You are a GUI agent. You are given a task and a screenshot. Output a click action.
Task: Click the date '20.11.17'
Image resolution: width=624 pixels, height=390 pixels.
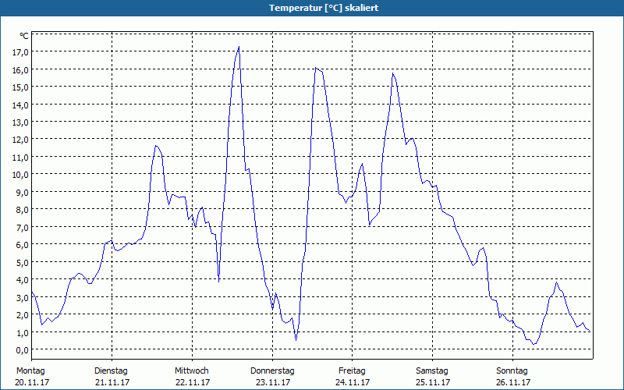coord(32,382)
